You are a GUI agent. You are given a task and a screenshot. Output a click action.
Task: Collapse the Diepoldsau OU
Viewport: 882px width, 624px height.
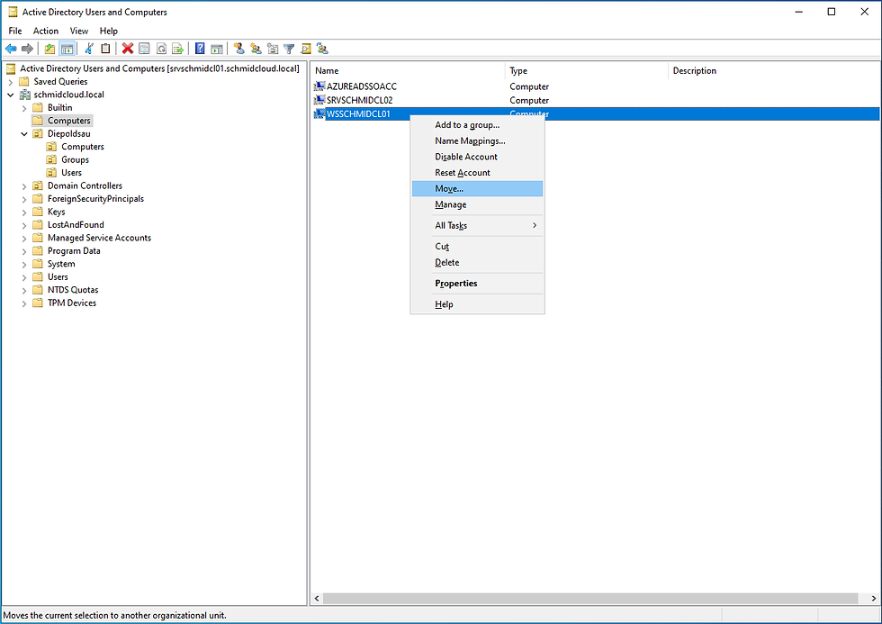click(24, 134)
